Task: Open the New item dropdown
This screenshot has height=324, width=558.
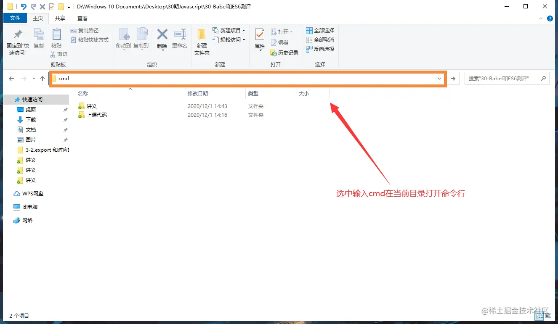Action: (229, 30)
